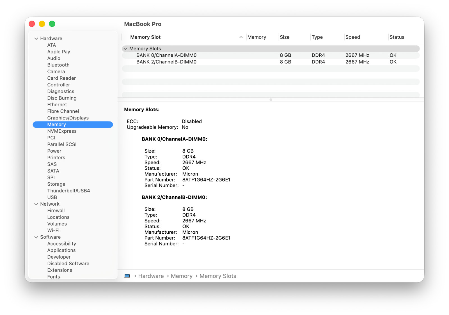The width and height of the screenshot is (449, 315).
Task: Open the Bluetooth hardware category
Action: [x=58, y=65]
